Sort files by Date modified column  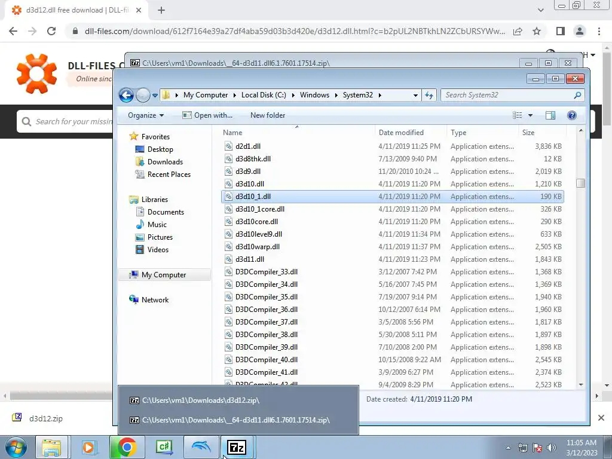point(411,132)
